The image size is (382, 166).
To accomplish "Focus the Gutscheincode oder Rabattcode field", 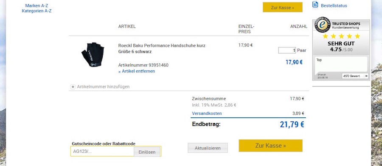I will click(x=102, y=152).
